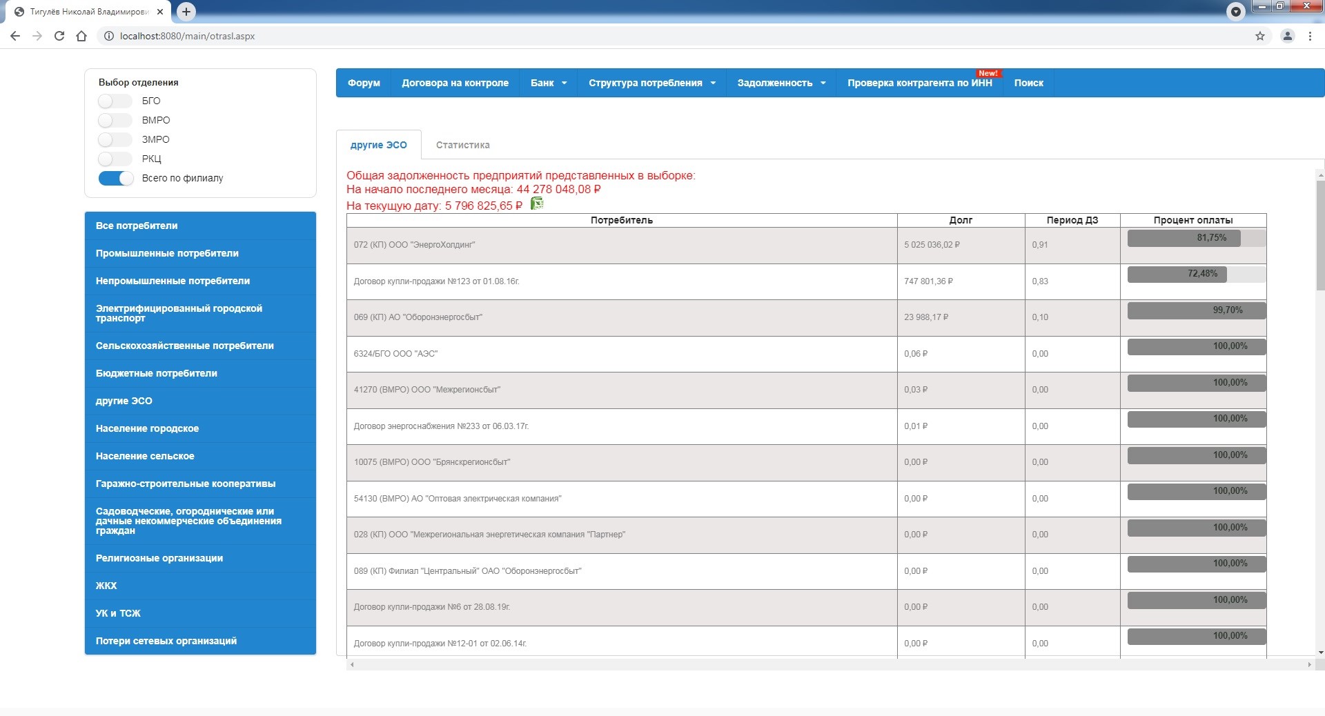This screenshot has height=716, width=1325.
Task: Select 'Бюджетные потребители' in sidebar
Action: (157, 373)
